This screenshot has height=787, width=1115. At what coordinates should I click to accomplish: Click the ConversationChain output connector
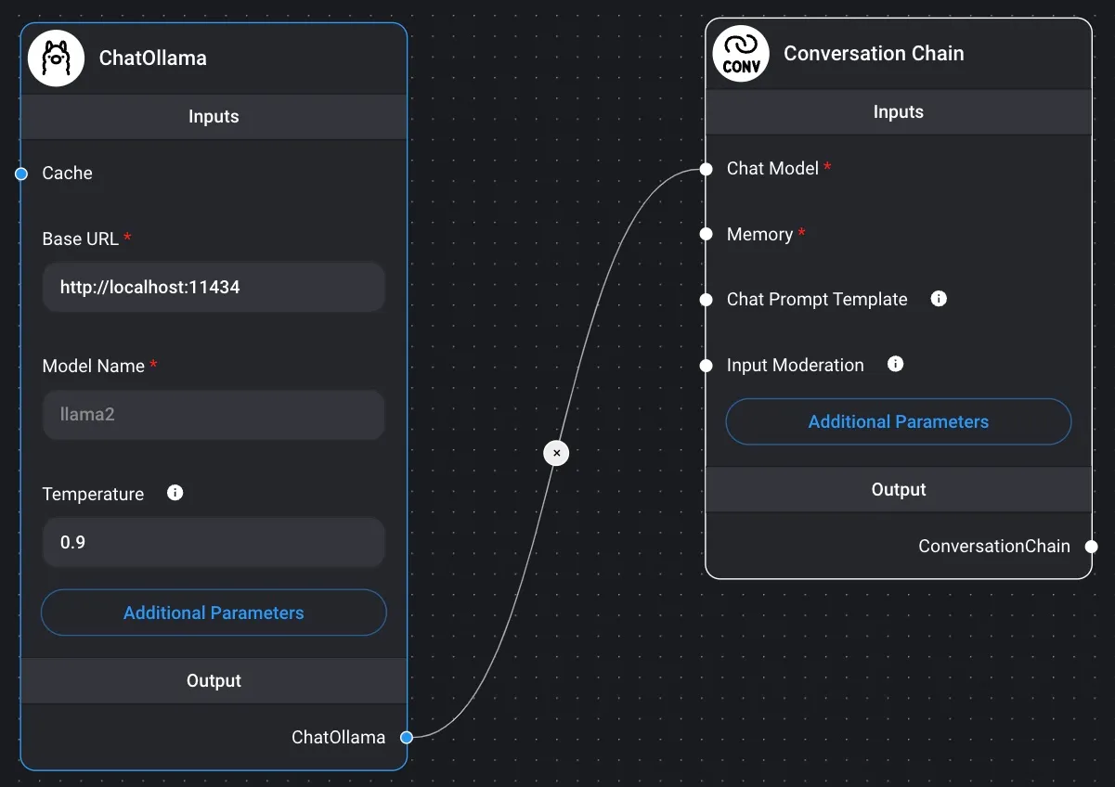pos(1092,547)
